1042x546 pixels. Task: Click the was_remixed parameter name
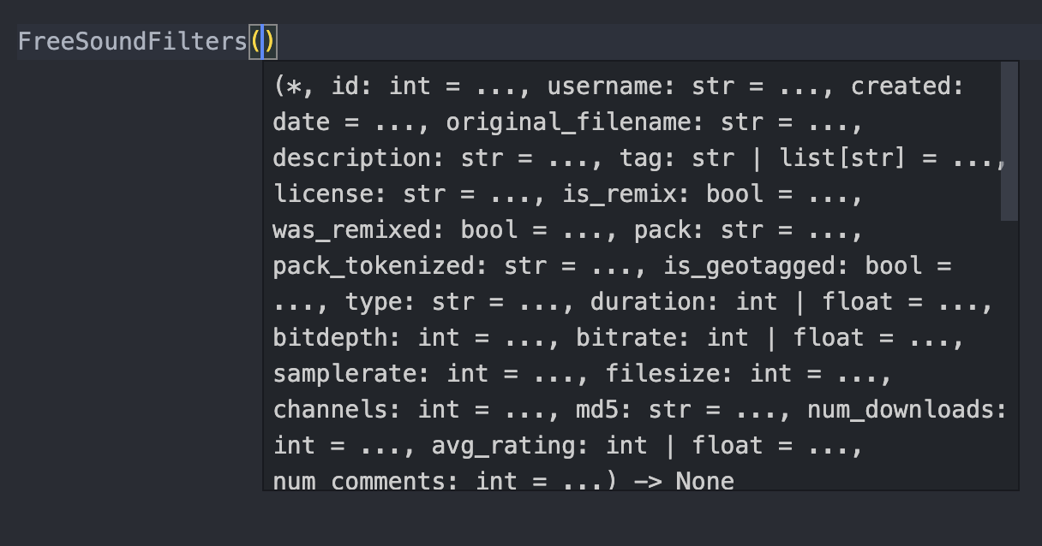[x=358, y=230]
